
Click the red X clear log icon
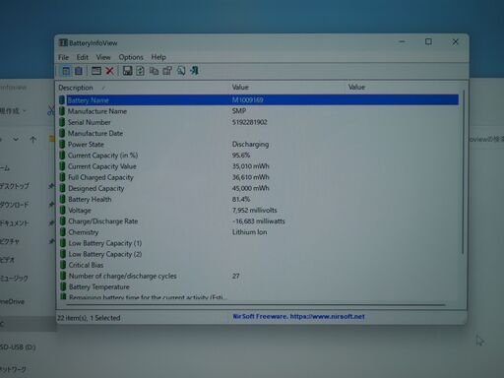tap(109, 71)
